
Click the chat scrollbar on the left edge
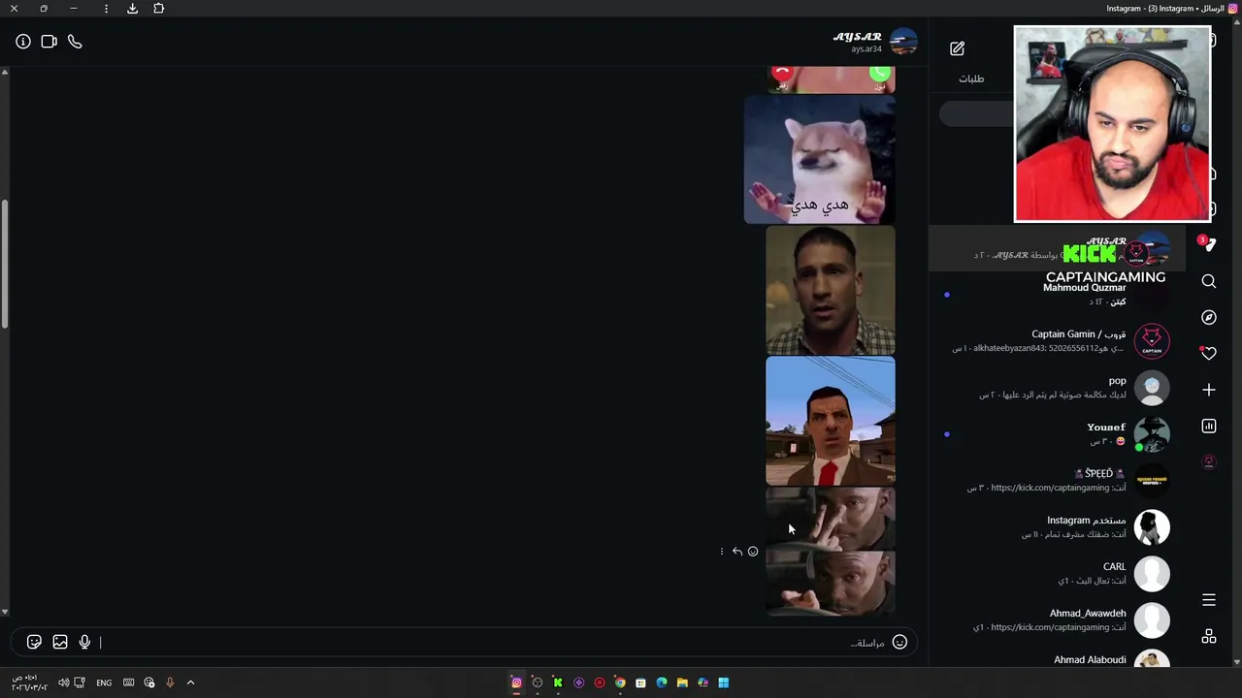pos(5,264)
